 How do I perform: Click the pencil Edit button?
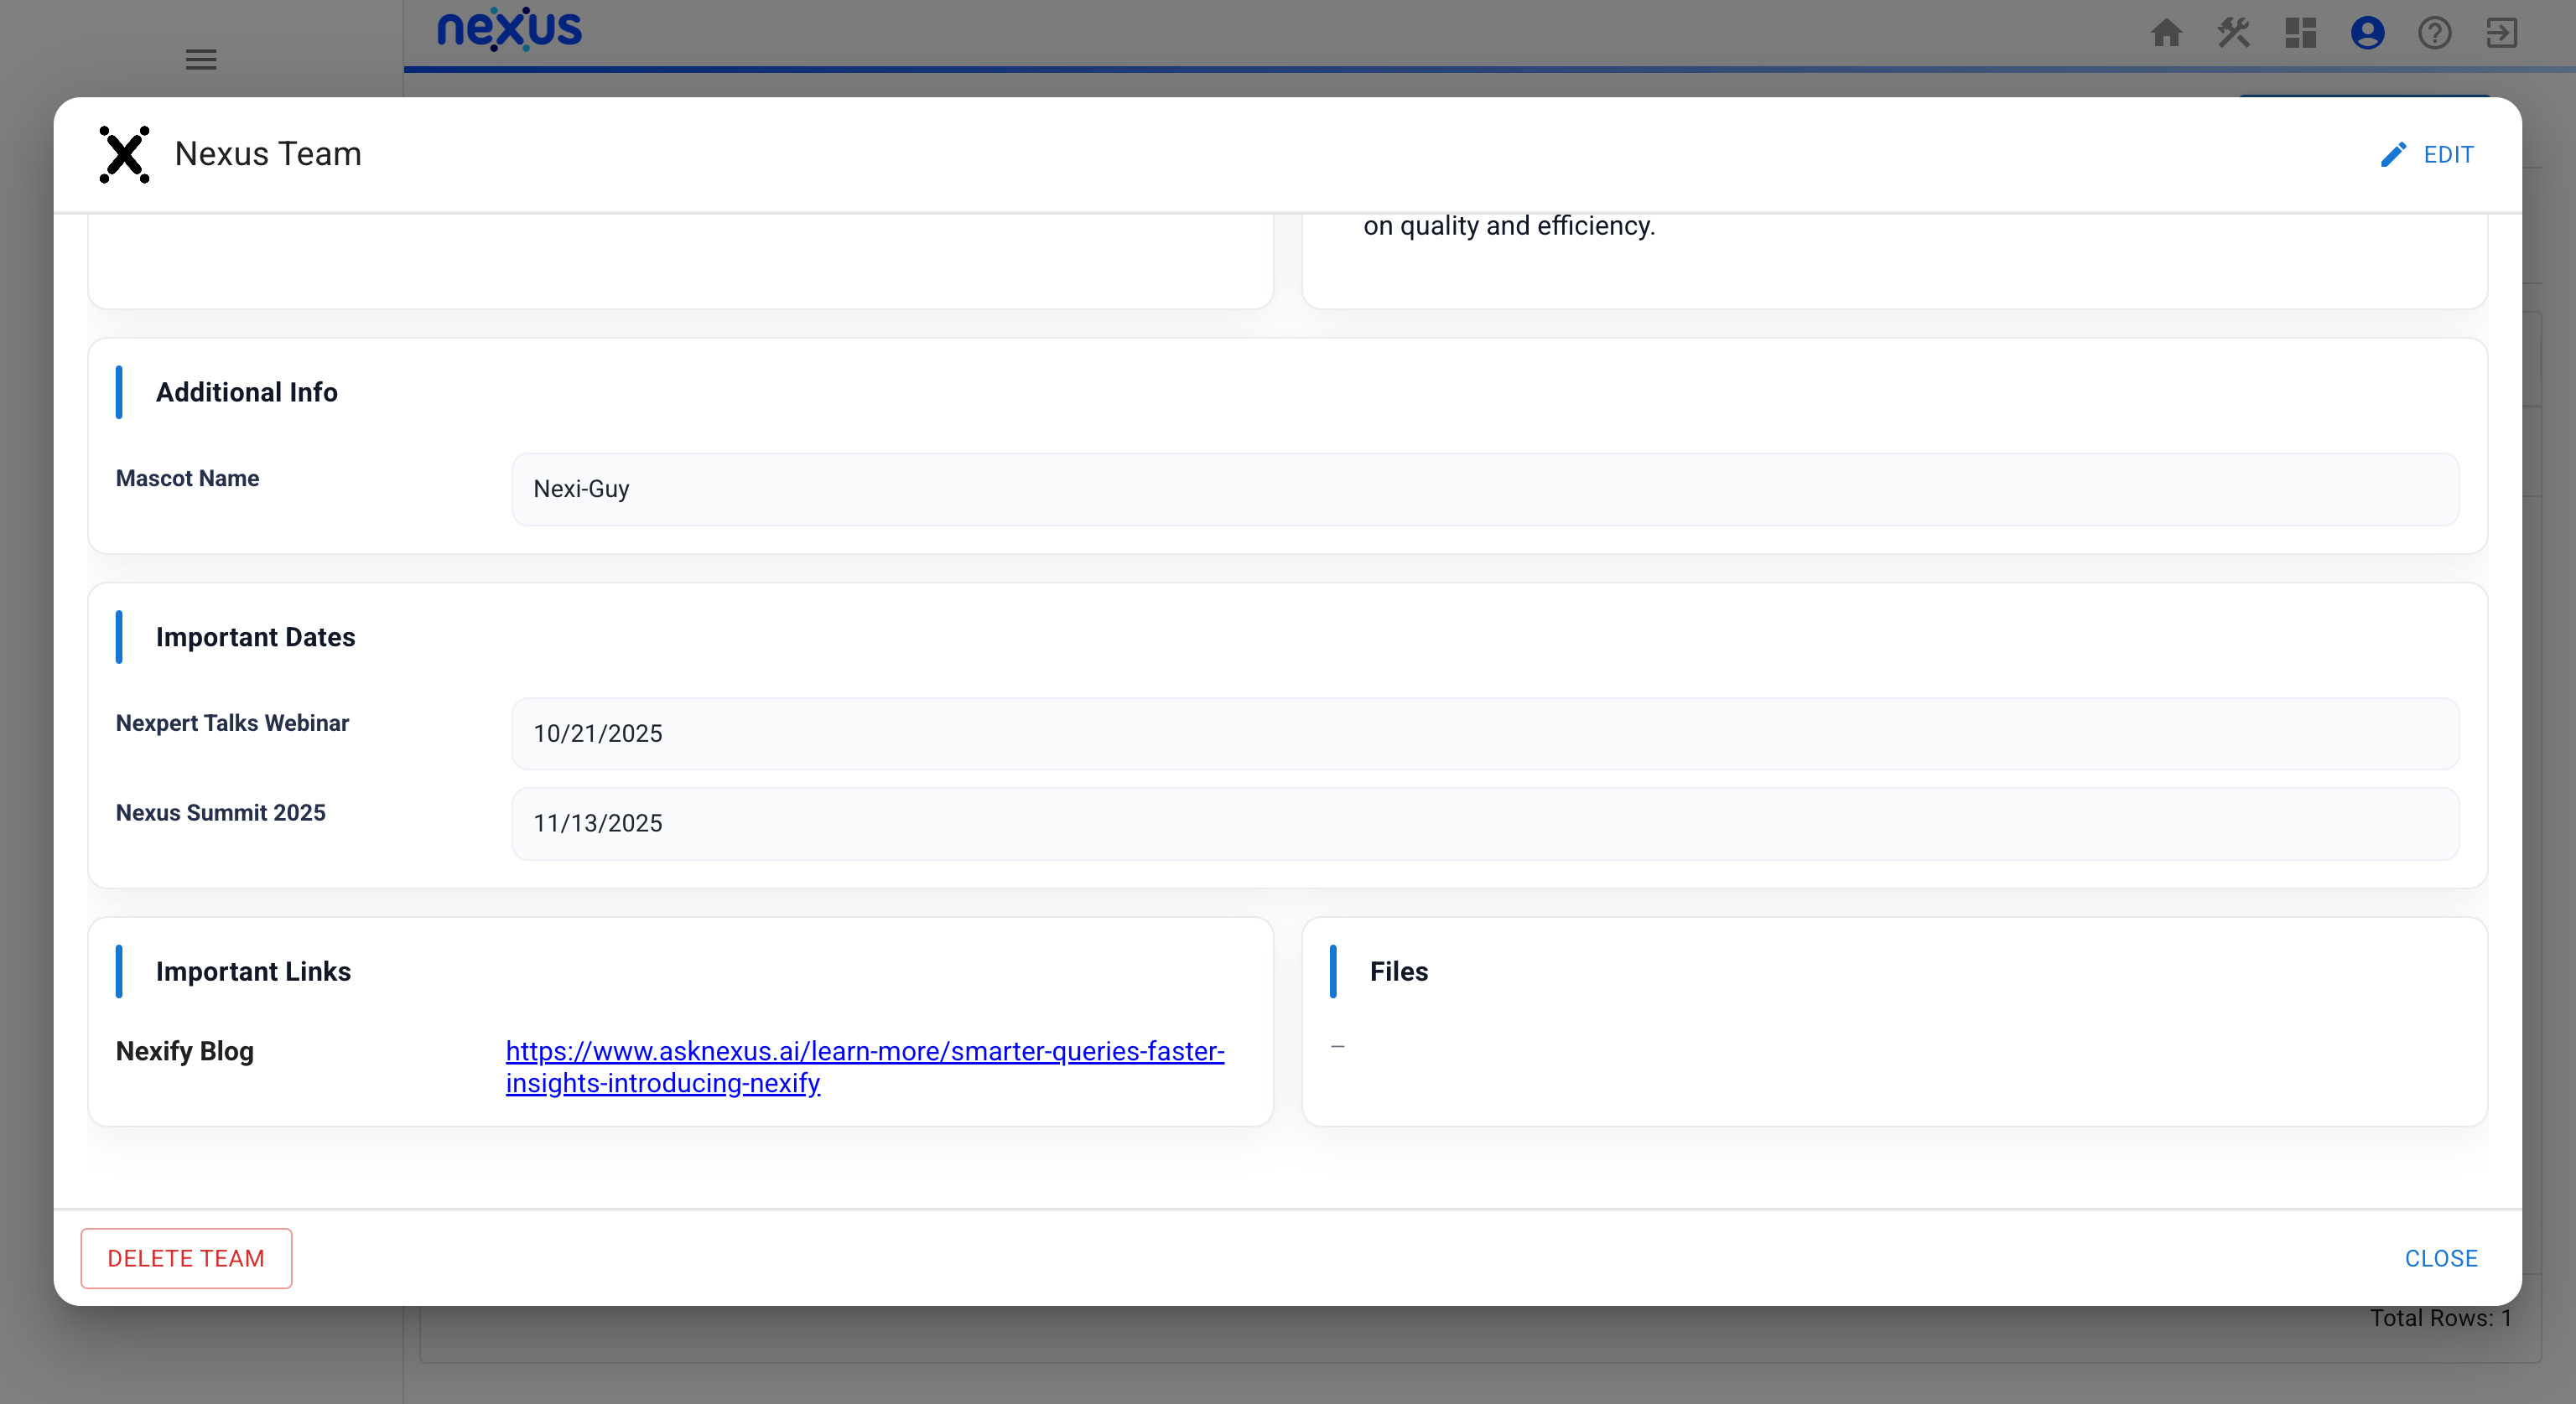(2427, 155)
